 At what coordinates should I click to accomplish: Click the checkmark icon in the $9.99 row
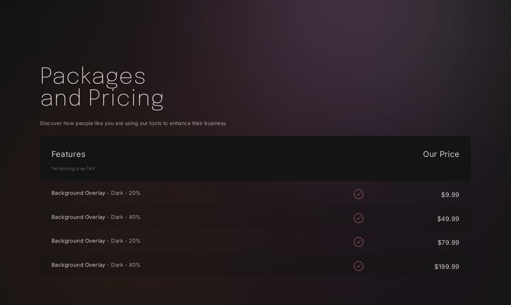coord(358,194)
